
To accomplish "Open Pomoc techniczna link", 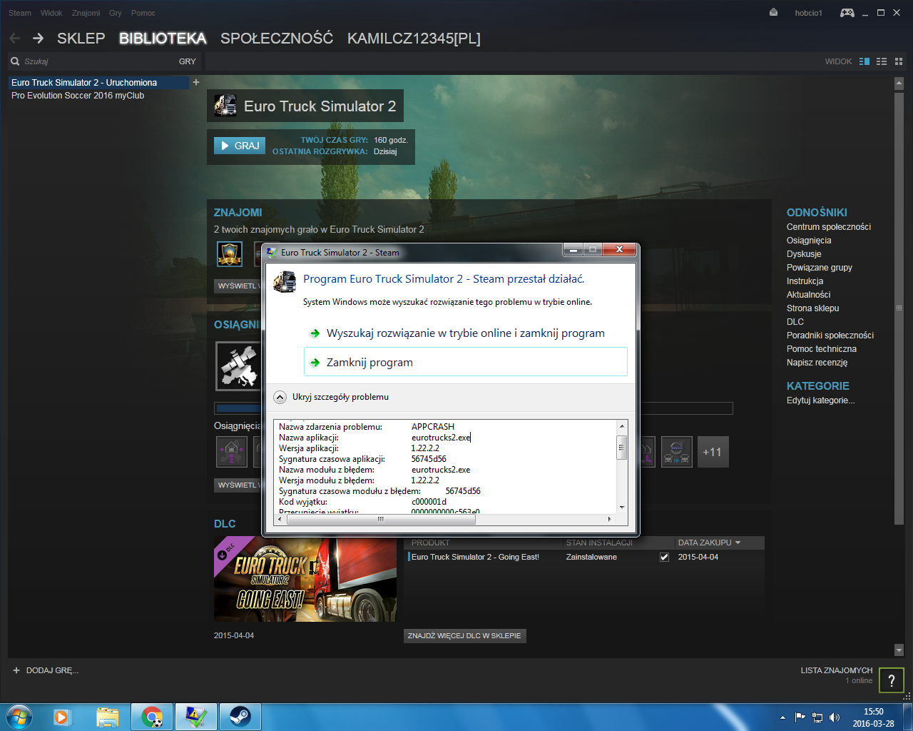I will point(822,349).
